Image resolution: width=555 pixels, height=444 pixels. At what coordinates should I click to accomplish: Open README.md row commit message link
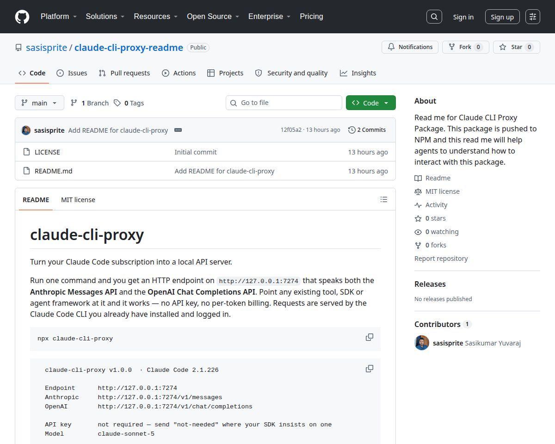224,171
